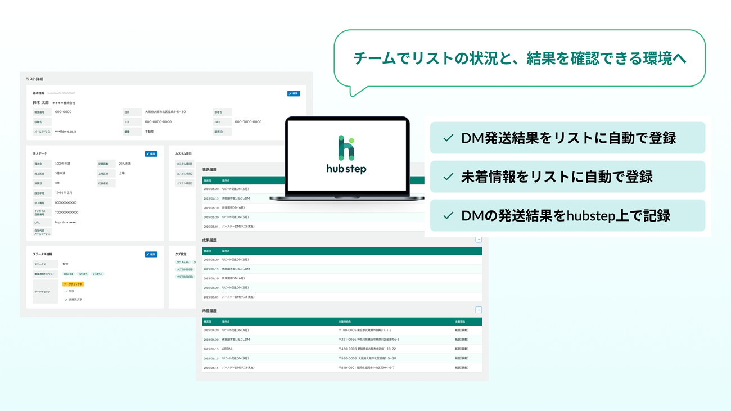Click the 編集 button in the ステータス情報 panel

[x=151, y=254]
